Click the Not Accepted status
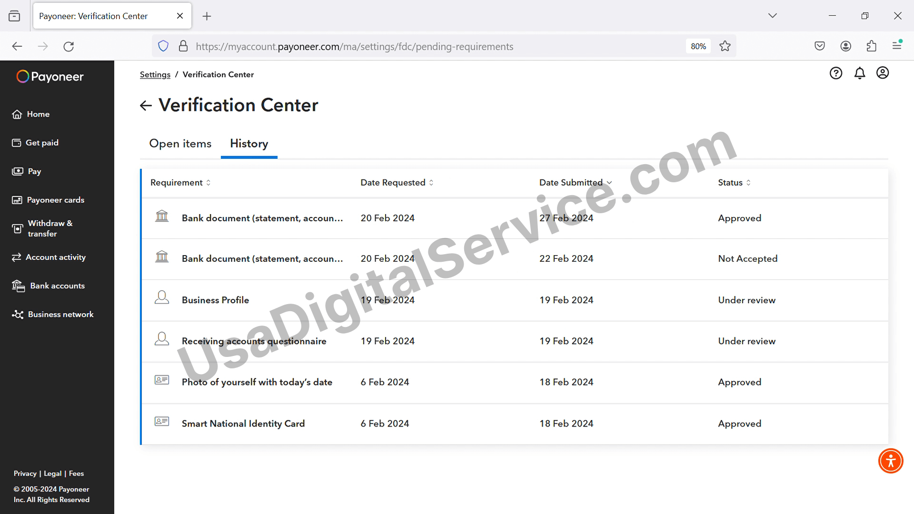This screenshot has height=514, width=914. click(x=747, y=259)
